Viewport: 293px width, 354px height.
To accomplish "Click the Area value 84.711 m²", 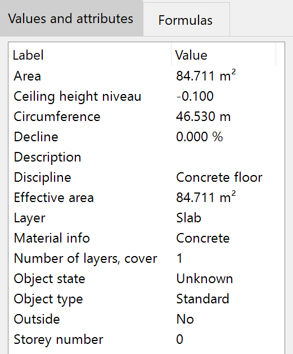I will tap(206, 75).
